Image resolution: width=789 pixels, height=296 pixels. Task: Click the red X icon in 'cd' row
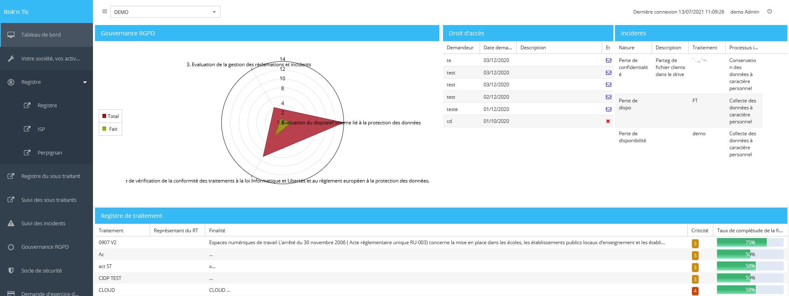coord(608,121)
